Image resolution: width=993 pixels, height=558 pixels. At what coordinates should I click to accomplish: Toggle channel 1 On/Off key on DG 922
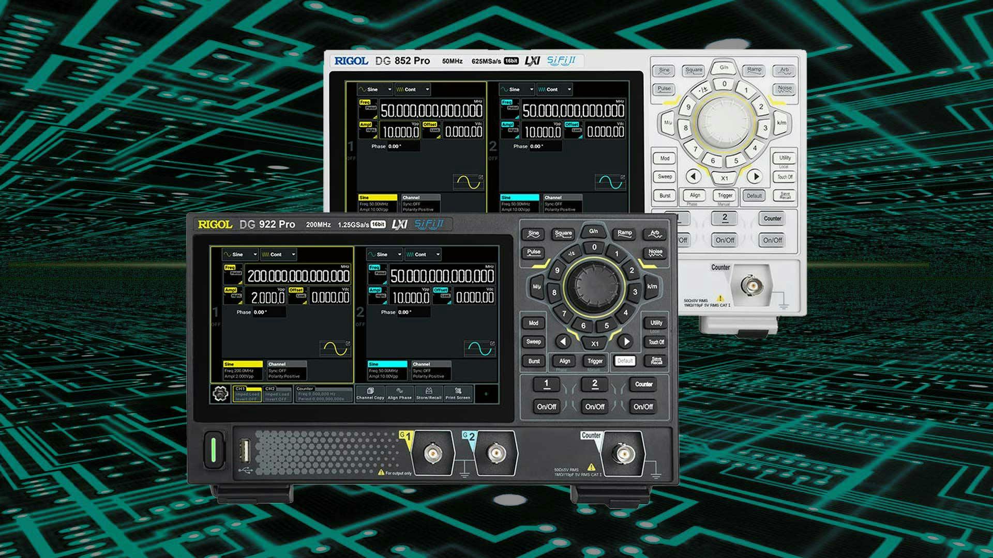point(546,407)
